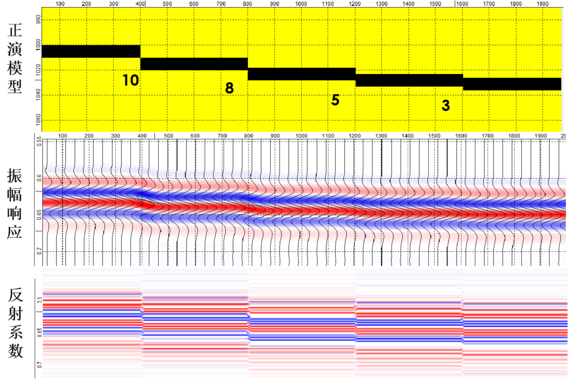Click the 正演模型 panel label
Image resolution: width=568 pixels, height=379 pixels.
point(15,58)
